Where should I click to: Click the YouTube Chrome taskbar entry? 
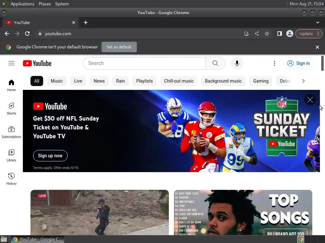[x=37, y=239]
